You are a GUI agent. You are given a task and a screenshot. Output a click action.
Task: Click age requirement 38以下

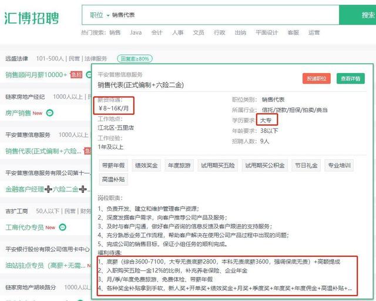[x=269, y=131]
